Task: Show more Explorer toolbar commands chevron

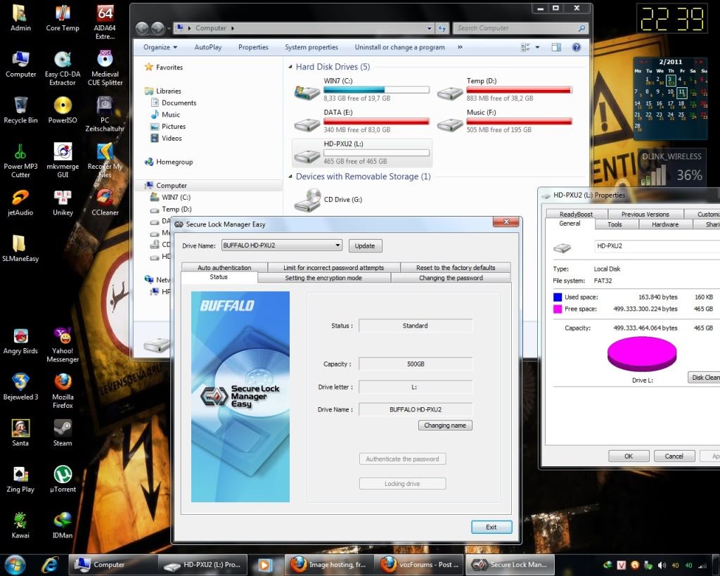Action: (x=460, y=47)
